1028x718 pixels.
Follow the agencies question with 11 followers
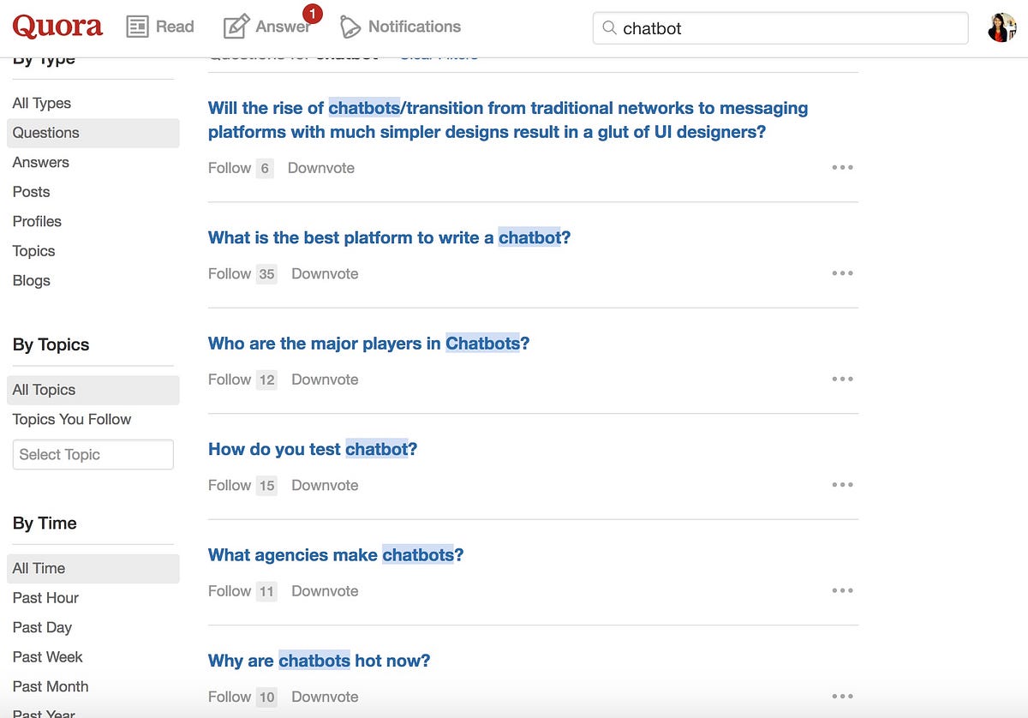coord(242,591)
